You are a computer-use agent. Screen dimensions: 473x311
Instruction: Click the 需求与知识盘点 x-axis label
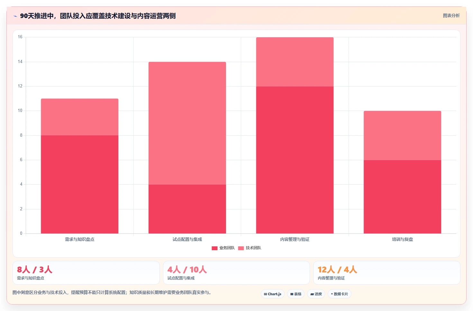pos(80,239)
